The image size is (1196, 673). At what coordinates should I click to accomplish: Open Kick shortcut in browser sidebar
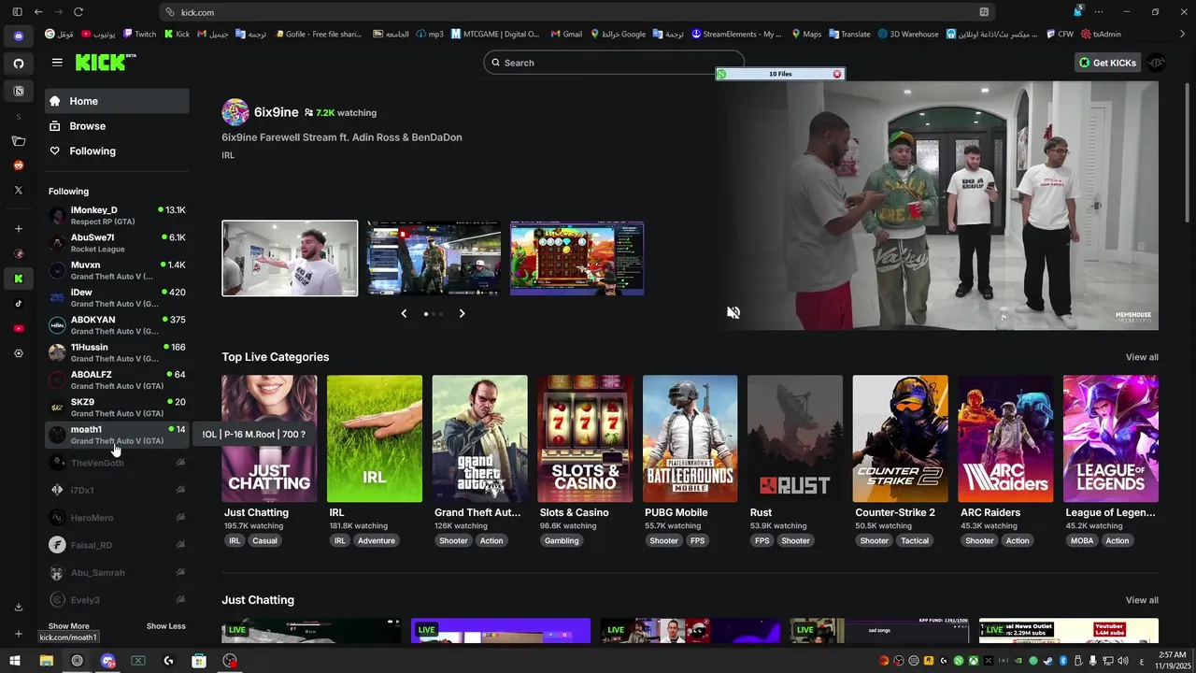[x=19, y=278]
